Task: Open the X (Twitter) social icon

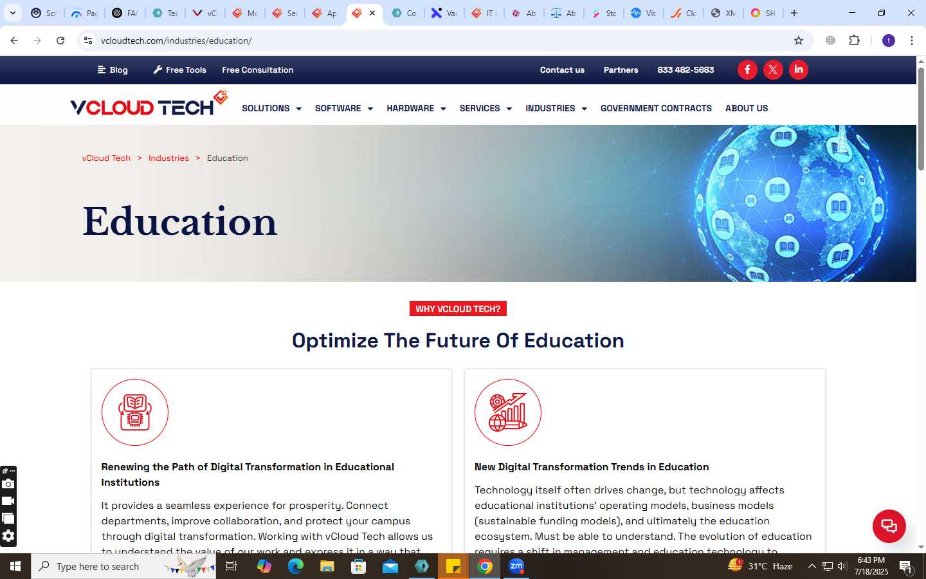Action: [x=773, y=69]
